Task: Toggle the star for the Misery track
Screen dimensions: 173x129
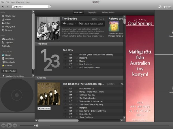Action: [x=65, y=61]
